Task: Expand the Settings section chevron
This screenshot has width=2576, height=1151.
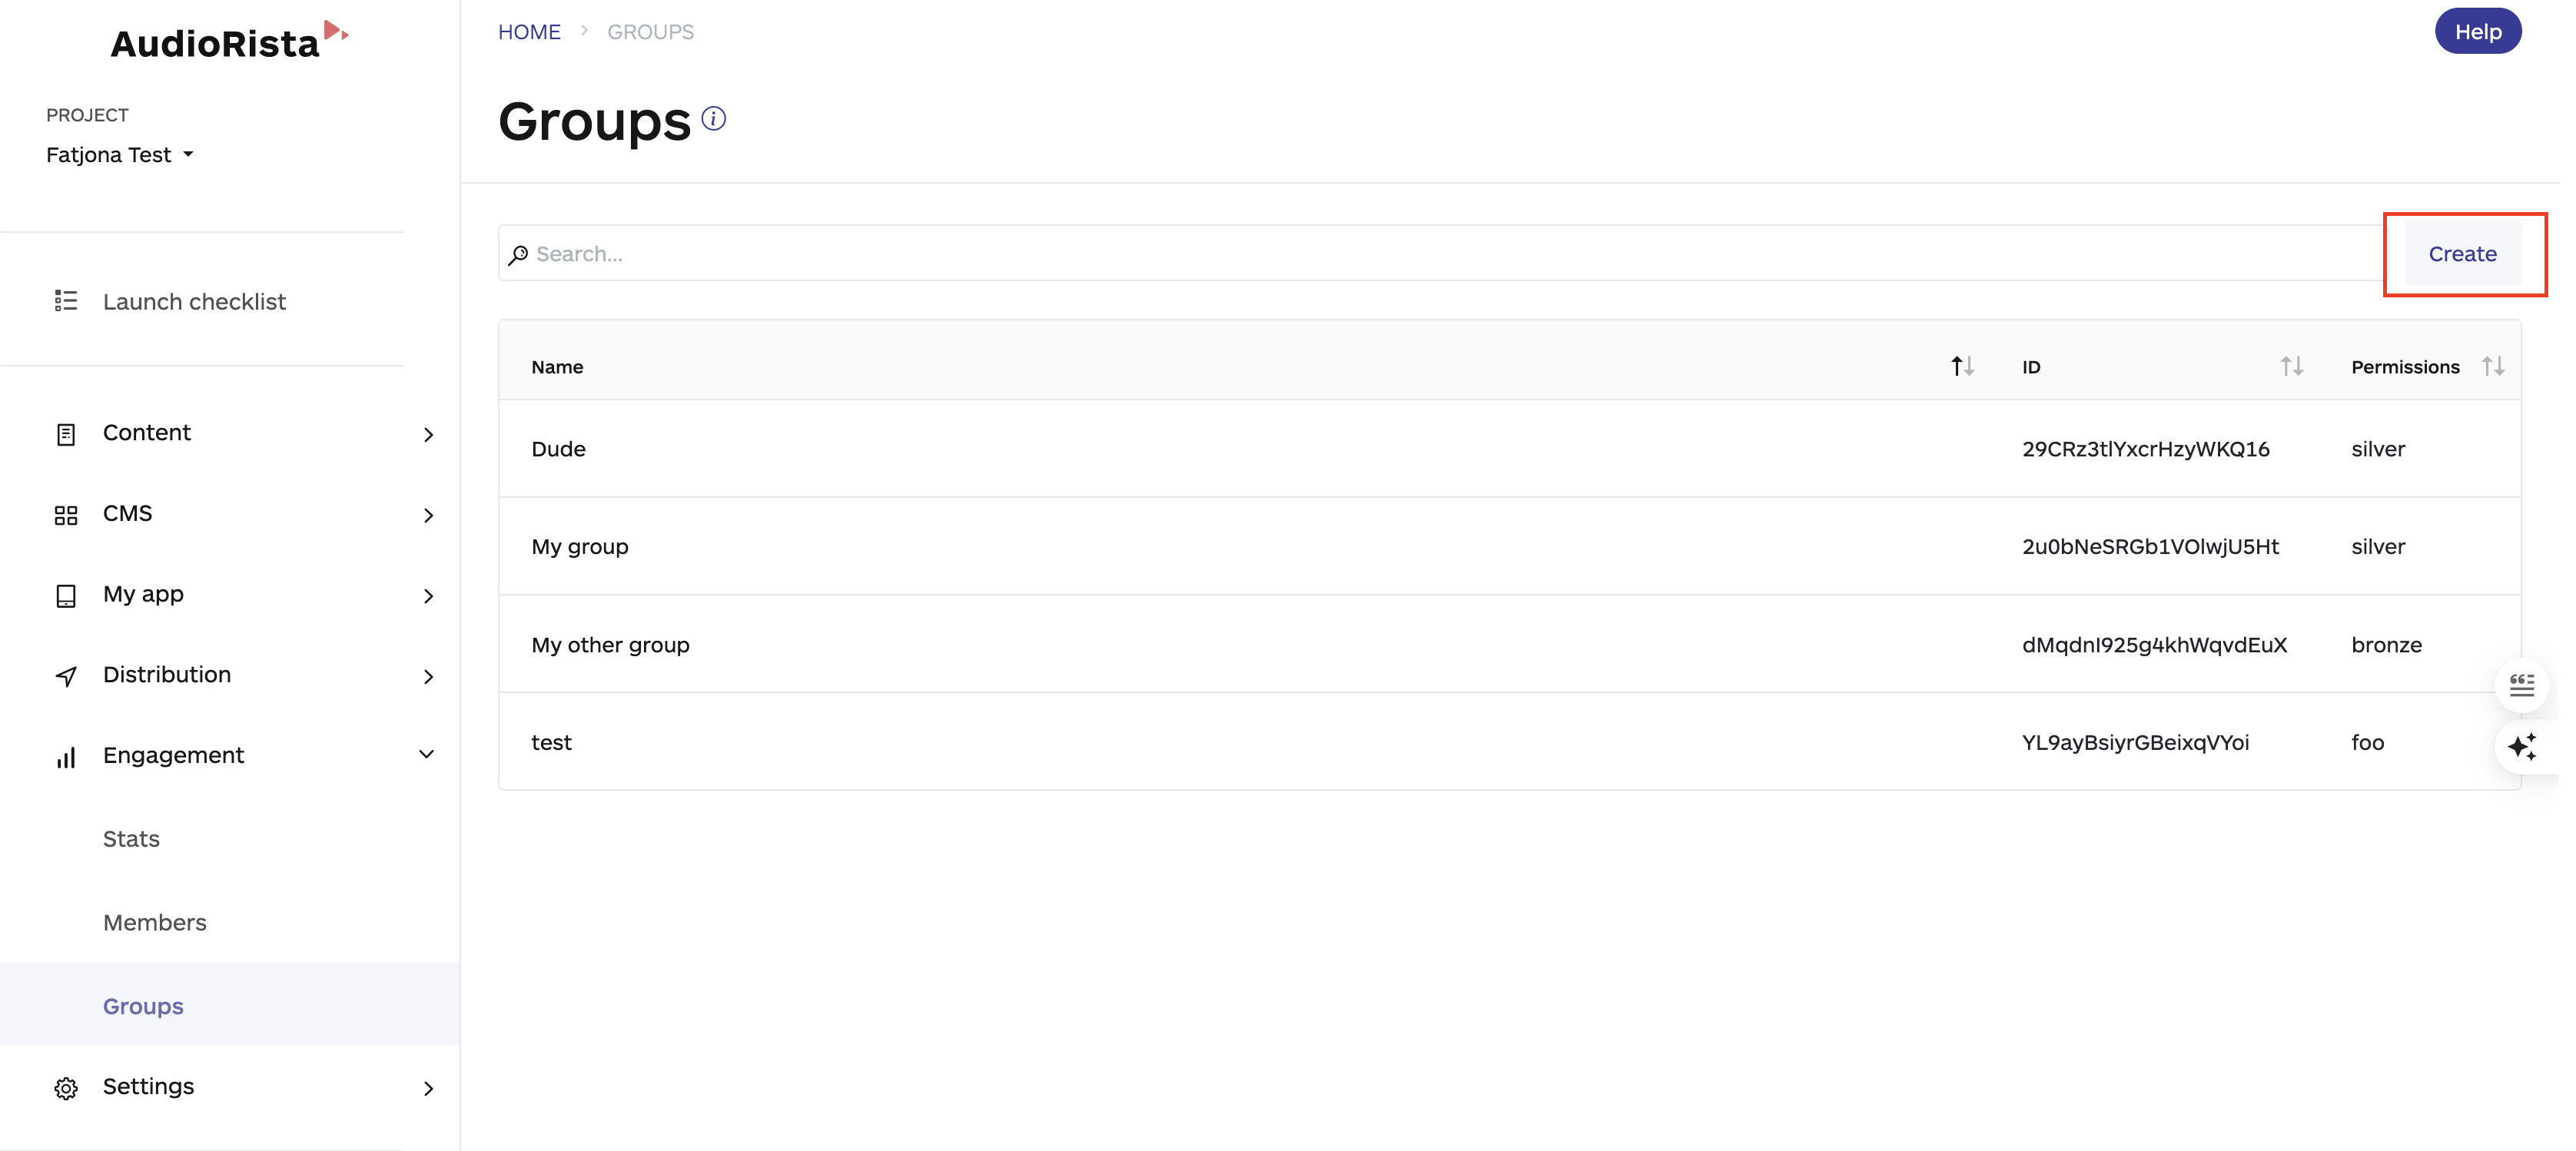Action: point(428,1088)
